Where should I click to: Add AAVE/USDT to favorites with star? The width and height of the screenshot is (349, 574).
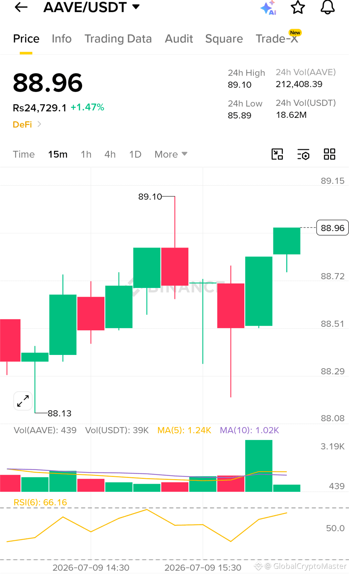(x=298, y=7)
